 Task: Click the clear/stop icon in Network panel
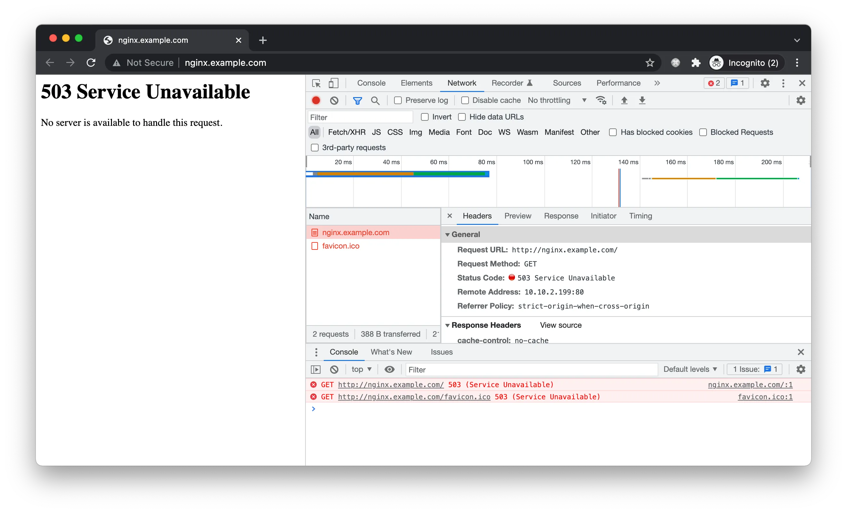point(335,100)
